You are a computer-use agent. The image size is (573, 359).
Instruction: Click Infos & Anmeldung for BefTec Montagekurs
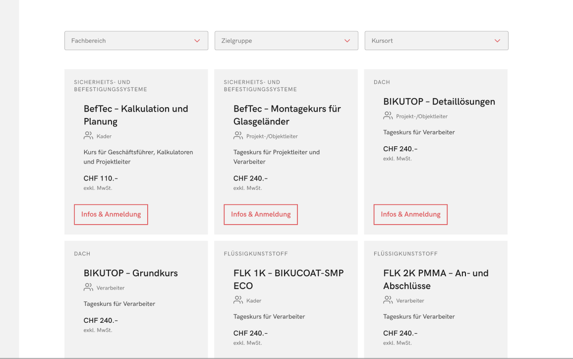[x=261, y=215]
